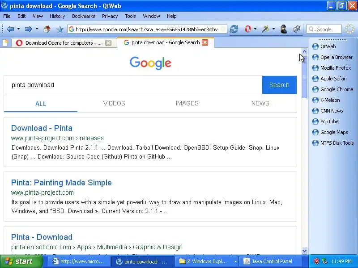
Task: Open Pinta: Painting Made Simple link
Action: point(61,183)
